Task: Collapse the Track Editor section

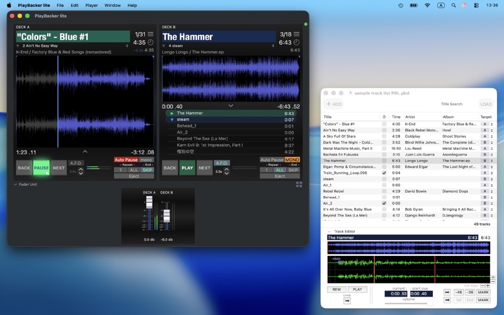Action: (329, 231)
